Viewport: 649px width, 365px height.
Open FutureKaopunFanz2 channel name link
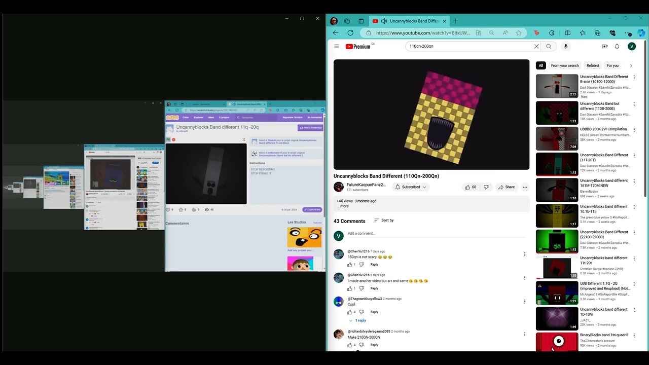point(366,185)
